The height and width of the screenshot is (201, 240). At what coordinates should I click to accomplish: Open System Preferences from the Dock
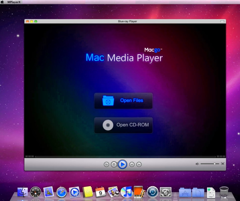165,192
